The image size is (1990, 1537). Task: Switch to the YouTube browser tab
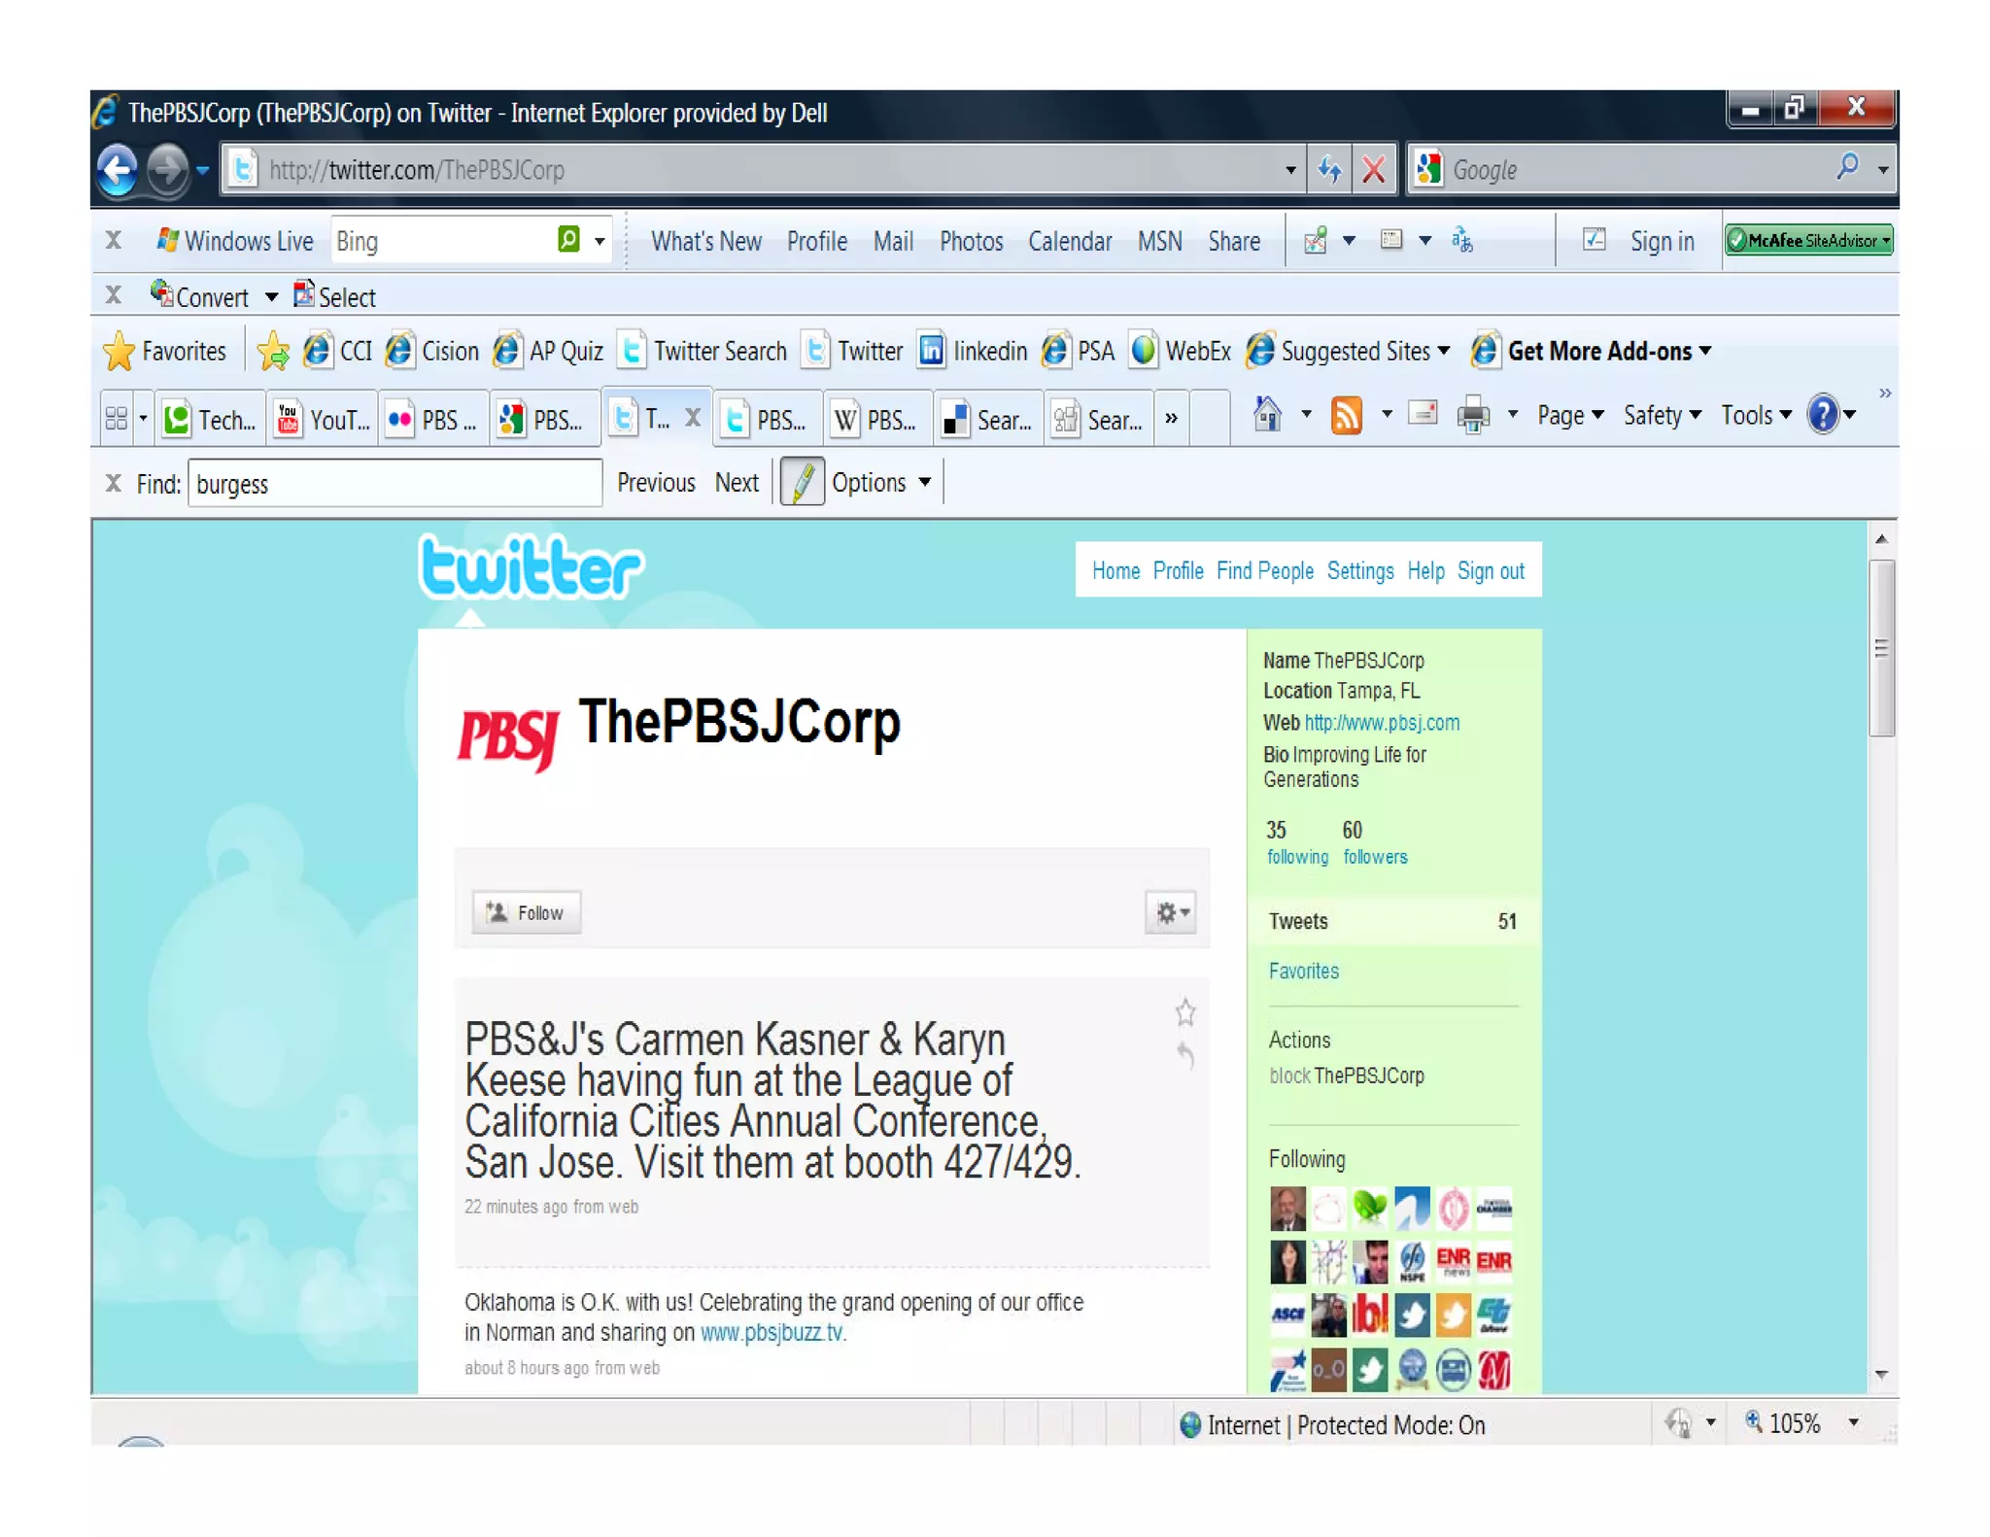(x=325, y=420)
